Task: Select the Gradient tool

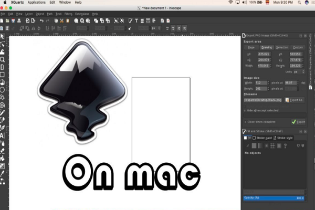Action: pyautogui.click(x=2, y=166)
